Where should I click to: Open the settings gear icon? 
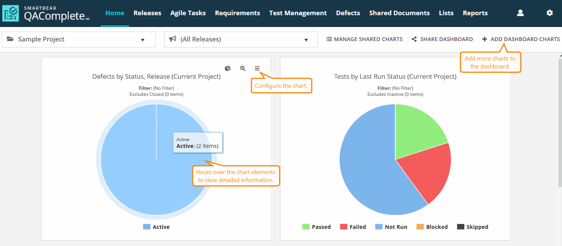click(x=549, y=13)
